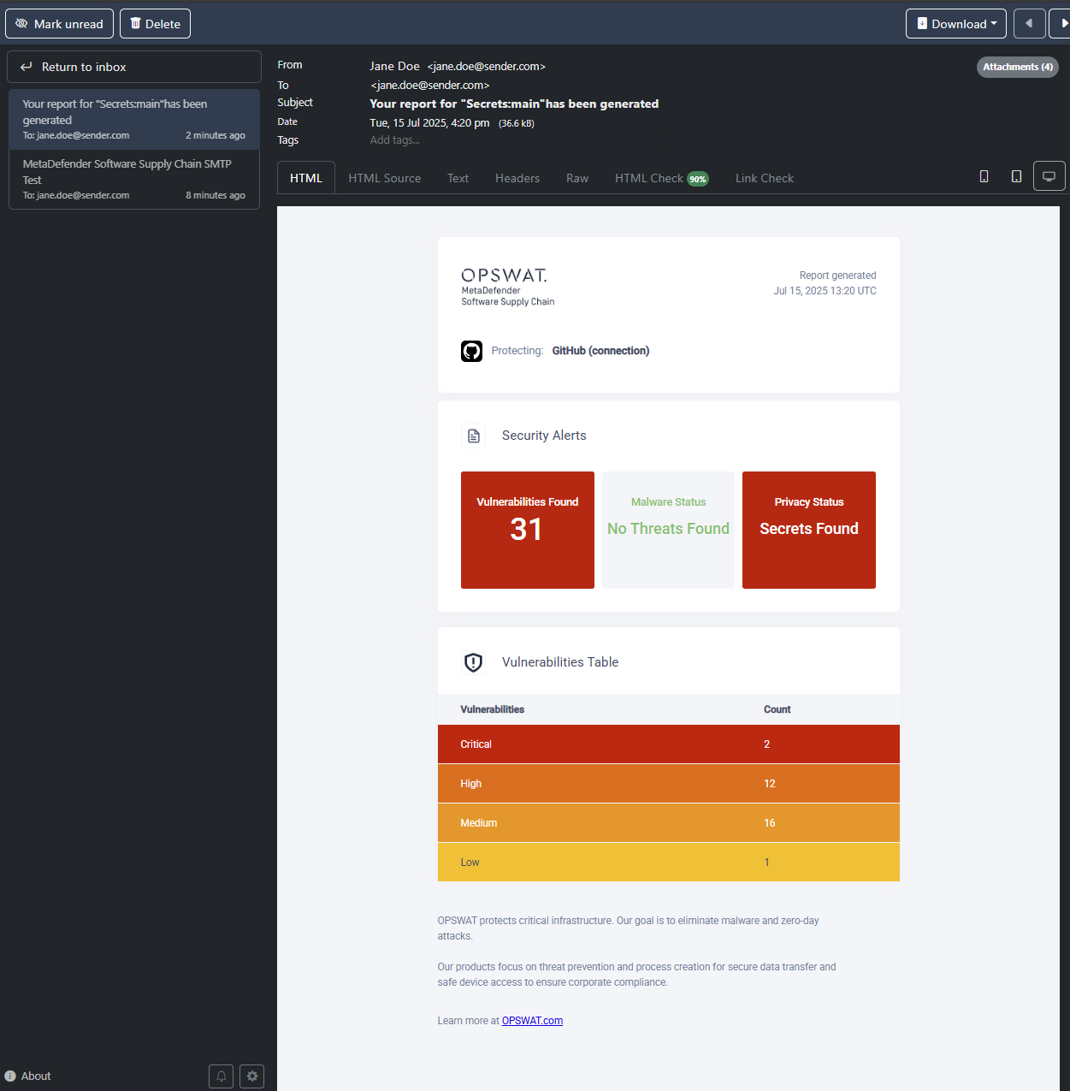Switch to phone preview size icon
The height and width of the screenshot is (1091, 1070).
click(x=984, y=176)
